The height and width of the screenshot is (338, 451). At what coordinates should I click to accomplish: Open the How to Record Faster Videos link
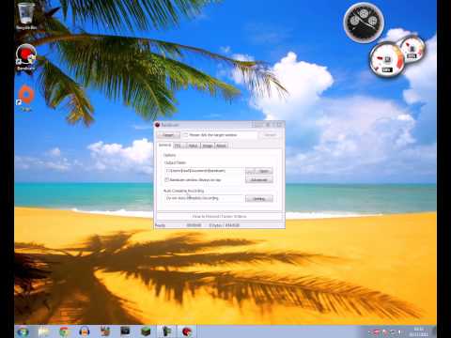point(219,217)
